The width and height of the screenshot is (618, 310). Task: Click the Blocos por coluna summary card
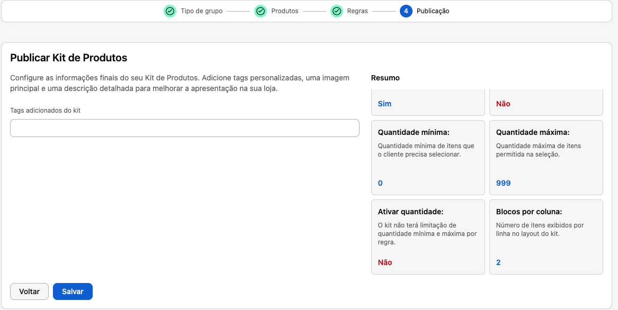(547, 237)
